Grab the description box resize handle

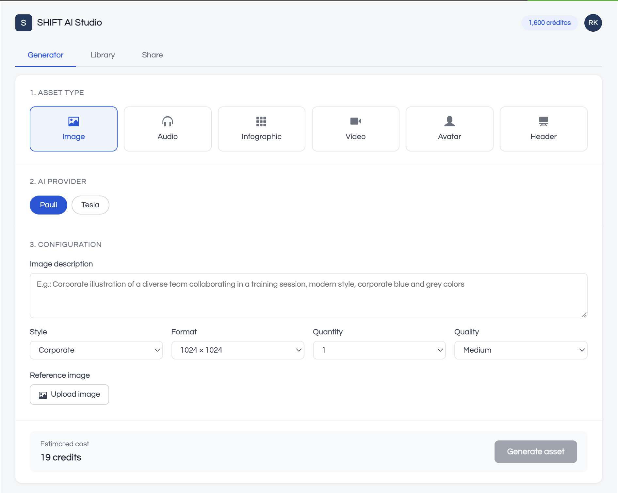point(584,315)
